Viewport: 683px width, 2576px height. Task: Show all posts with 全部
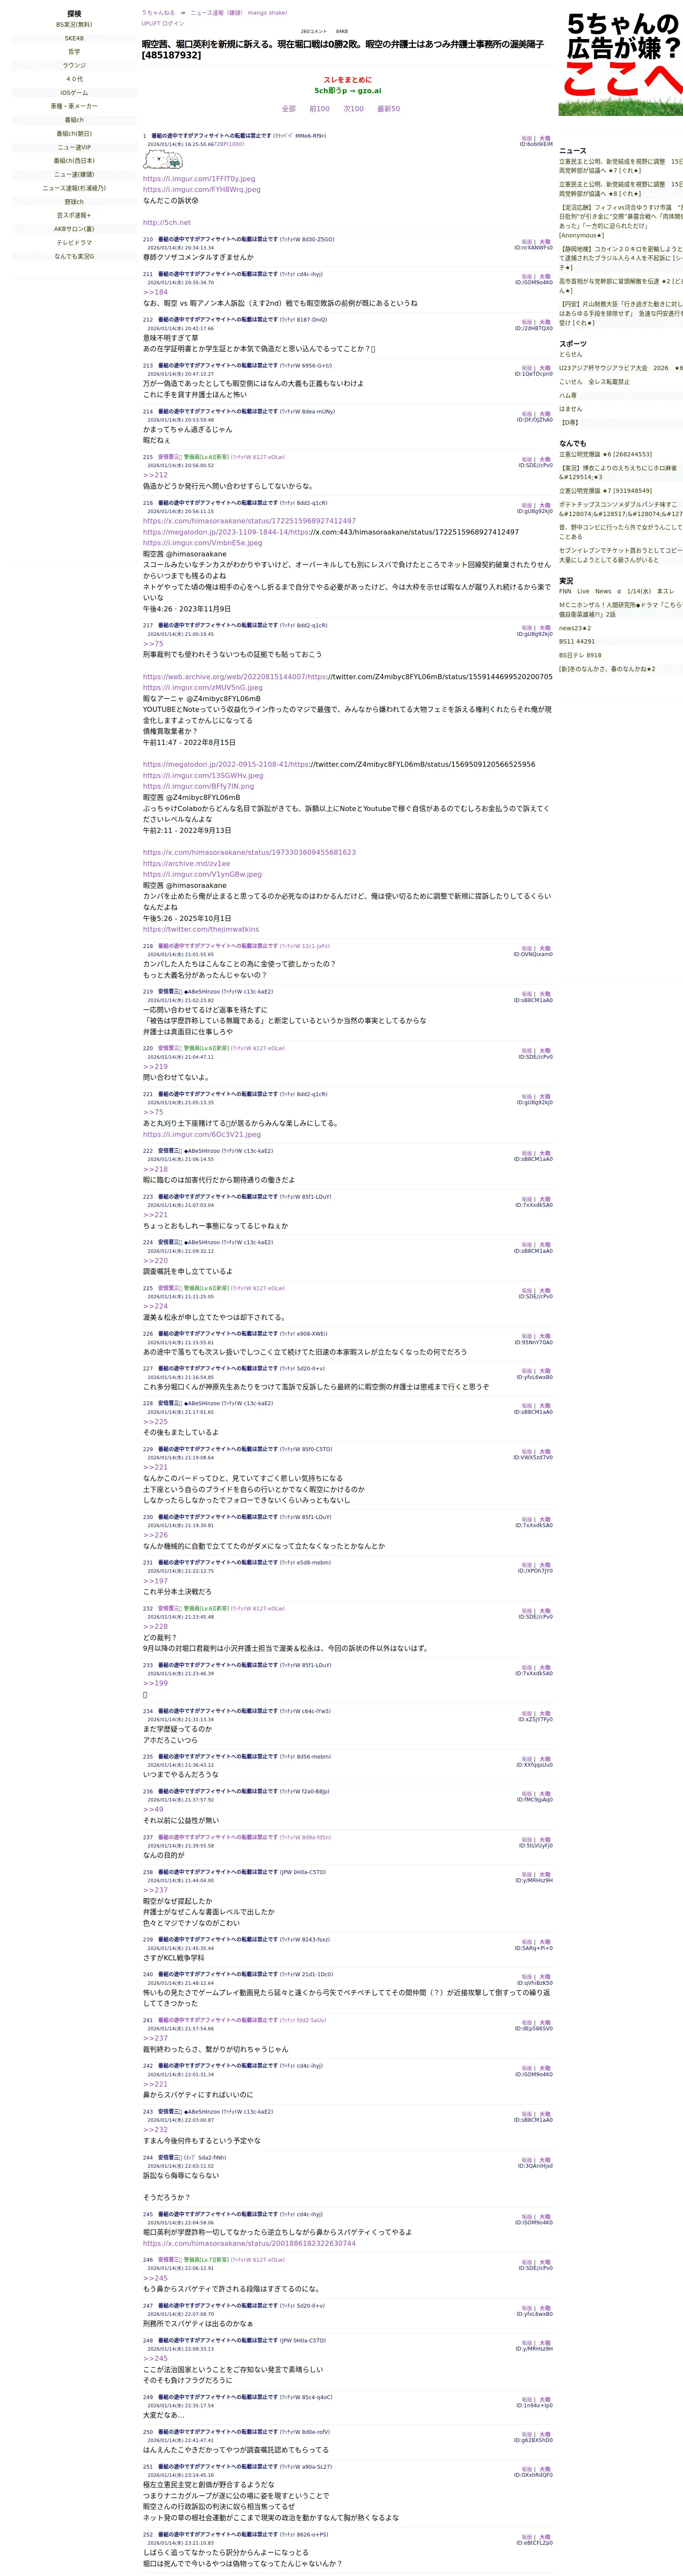coord(289,109)
